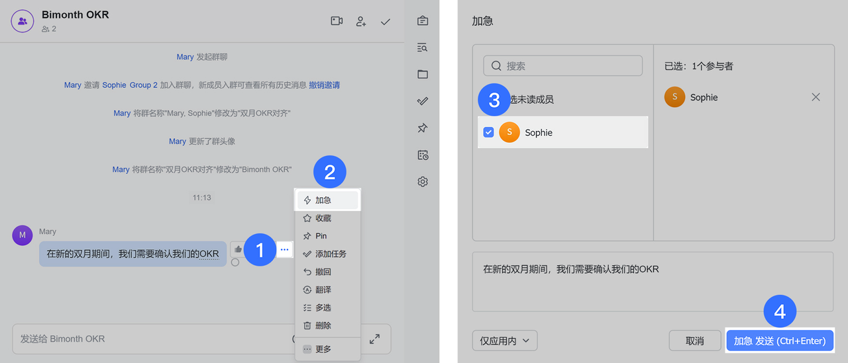
Task: Click Mary link in 更新了群头像 message
Action: pyautogui.click(x=178, y=141)
